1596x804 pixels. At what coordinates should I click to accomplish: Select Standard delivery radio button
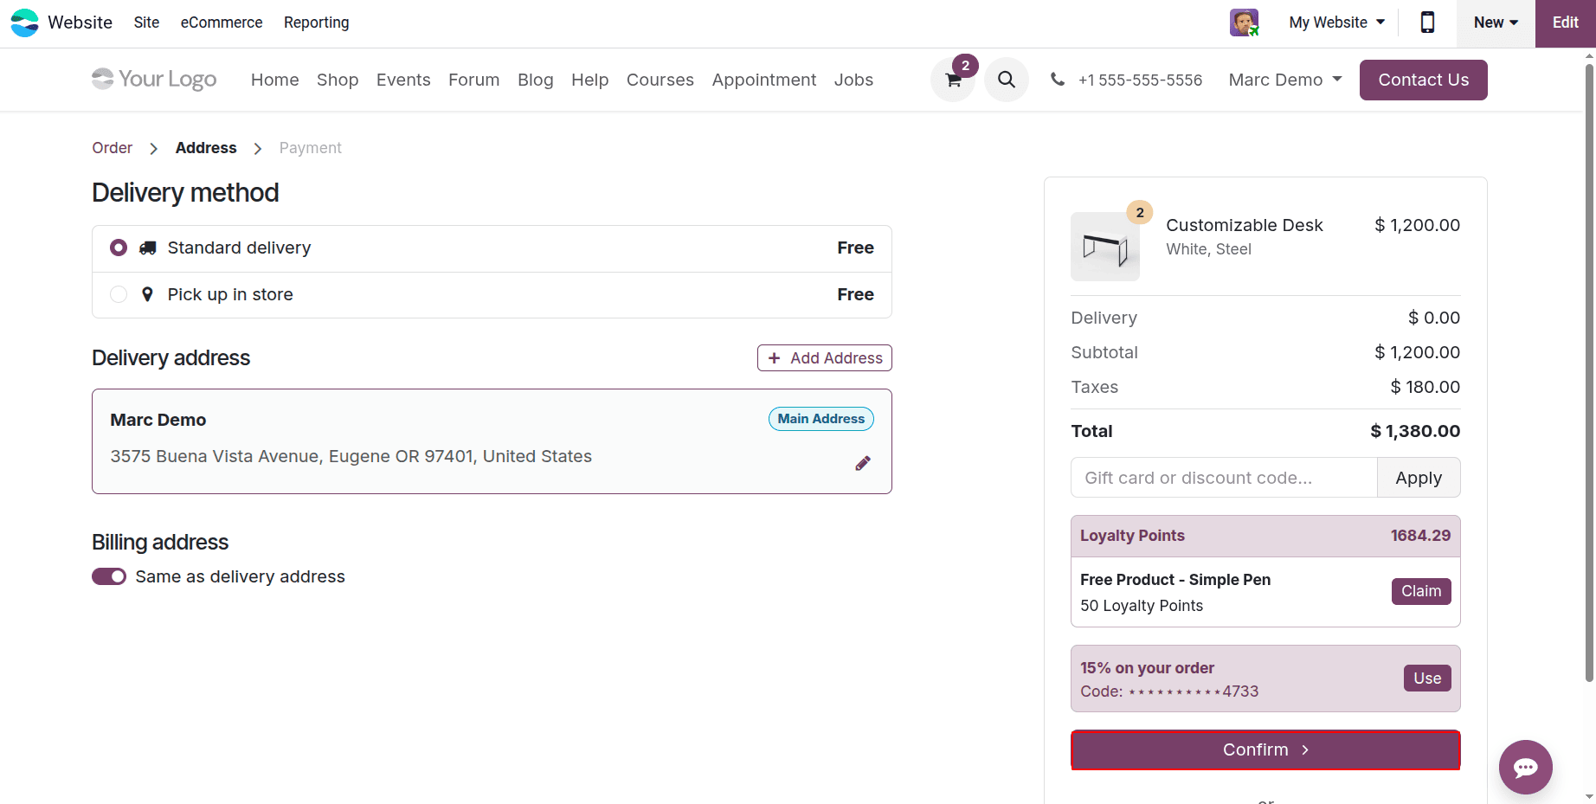point(119,248)
